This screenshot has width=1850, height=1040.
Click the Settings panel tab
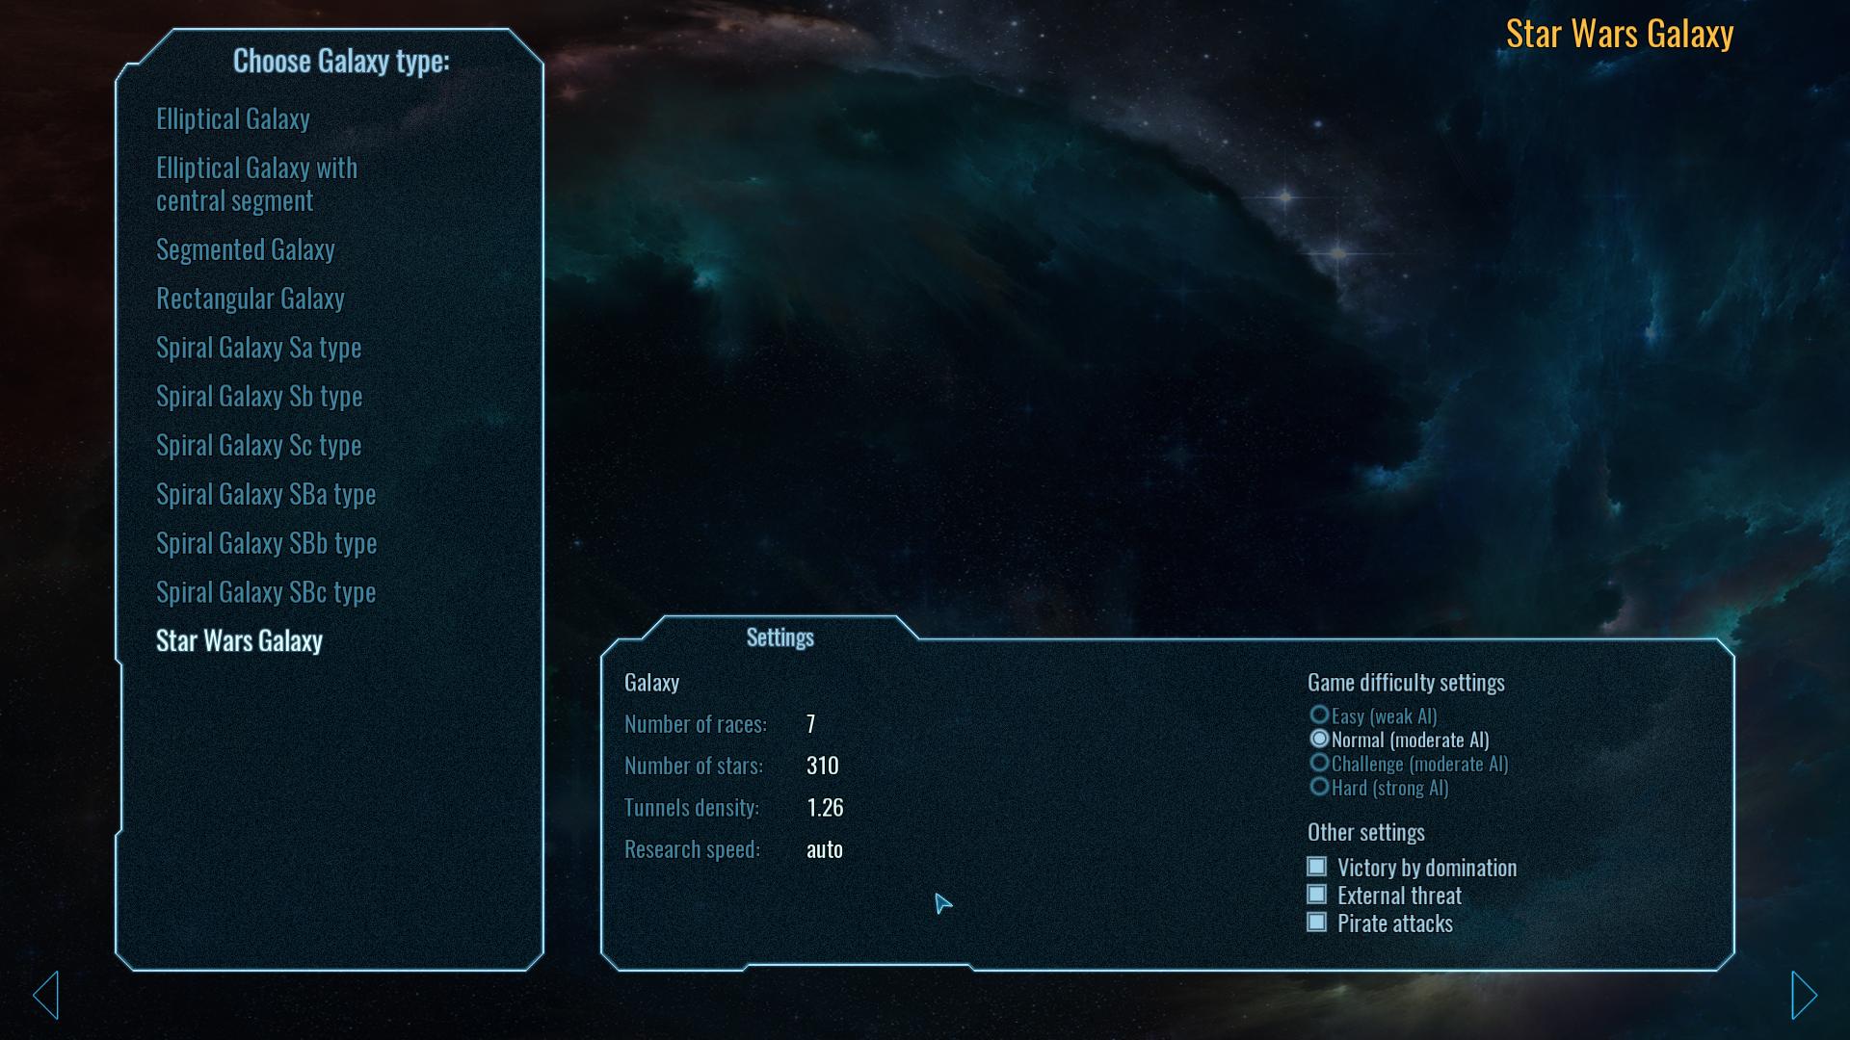779,637
